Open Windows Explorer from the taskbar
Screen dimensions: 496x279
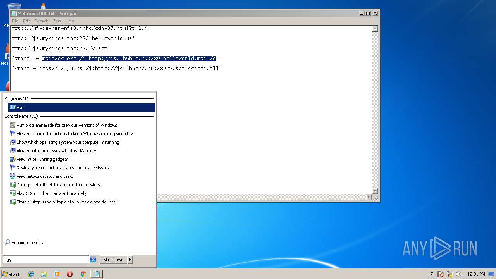pos(44,274)
